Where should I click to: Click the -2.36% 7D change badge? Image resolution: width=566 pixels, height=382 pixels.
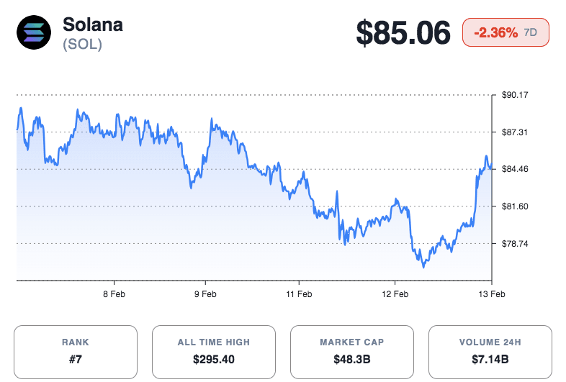click(x=506, y=32)
